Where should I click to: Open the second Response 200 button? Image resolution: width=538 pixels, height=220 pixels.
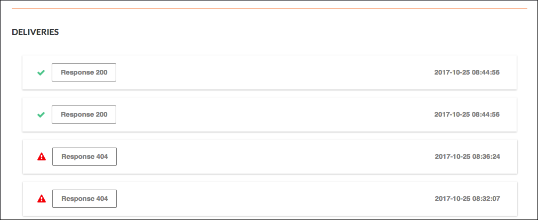pos(84,115)
